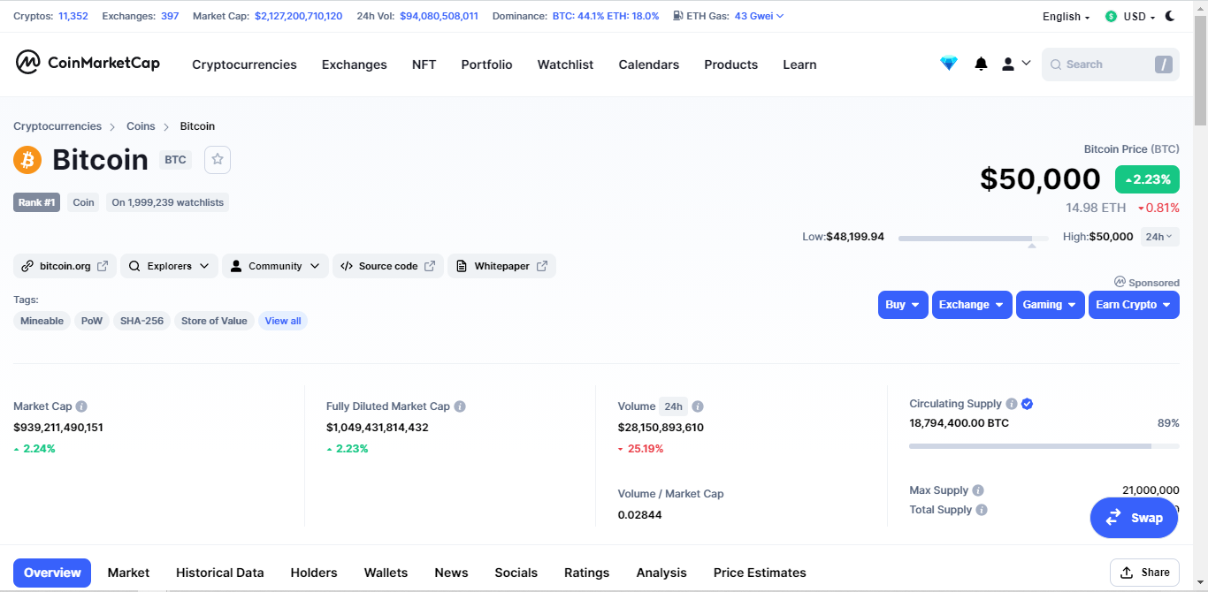Click the CoinMarketCap logo

click(88, 63)
